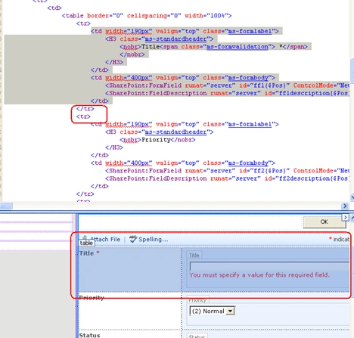Image resolution: width=354 pixels, height=338 pixels.
Task: Click 'ms-formvalidation' class name in code
Action: click(x=238, y=47)
